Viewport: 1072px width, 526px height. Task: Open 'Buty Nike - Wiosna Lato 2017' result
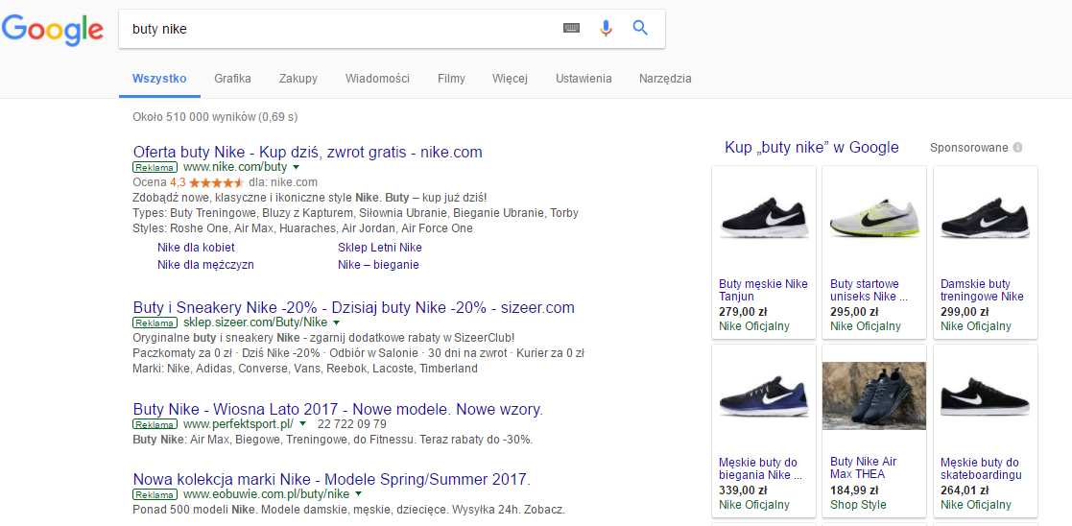pyautogui.click(x=338, y=410)
